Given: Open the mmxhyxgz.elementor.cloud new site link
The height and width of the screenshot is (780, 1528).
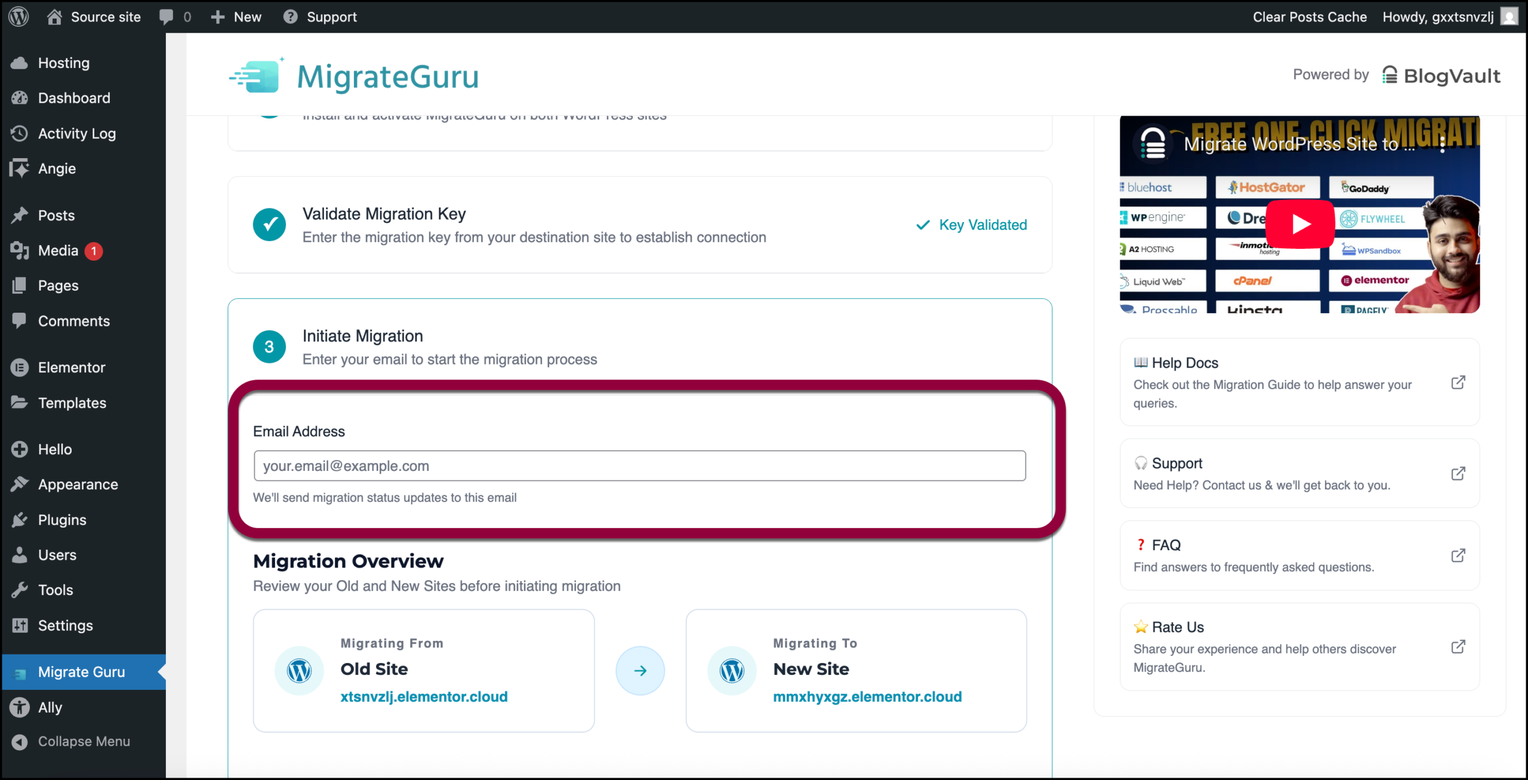Looking at the screenshot, I should (867, 696).
